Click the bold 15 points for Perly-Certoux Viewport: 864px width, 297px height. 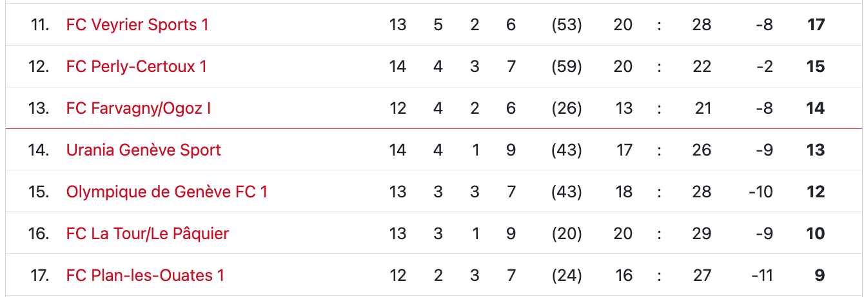point(816,66)
